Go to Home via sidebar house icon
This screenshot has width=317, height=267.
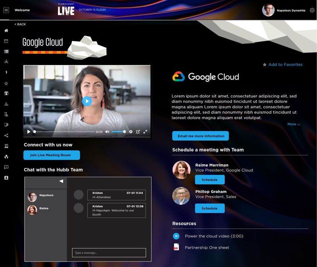pyautogui.click(x=6, y=31)
